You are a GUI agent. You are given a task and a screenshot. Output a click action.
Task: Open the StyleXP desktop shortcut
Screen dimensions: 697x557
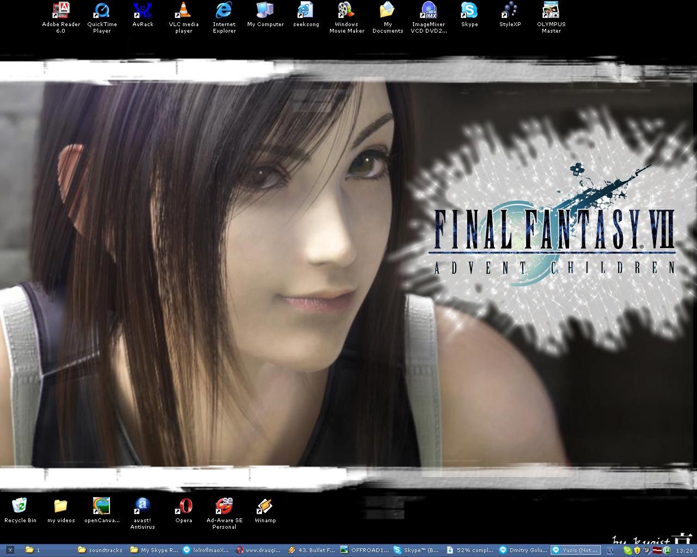[510, 15]
